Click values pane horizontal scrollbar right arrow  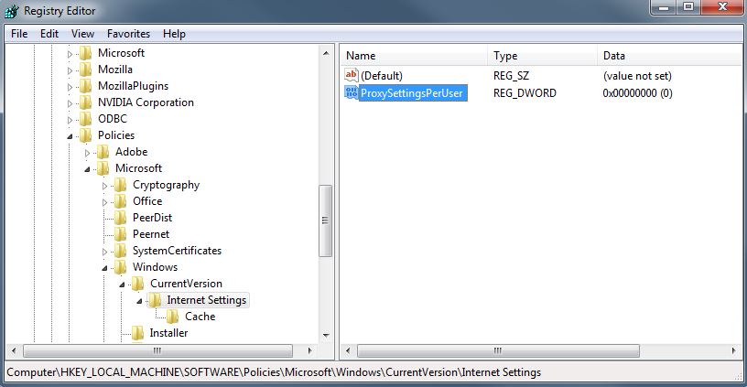733,350
